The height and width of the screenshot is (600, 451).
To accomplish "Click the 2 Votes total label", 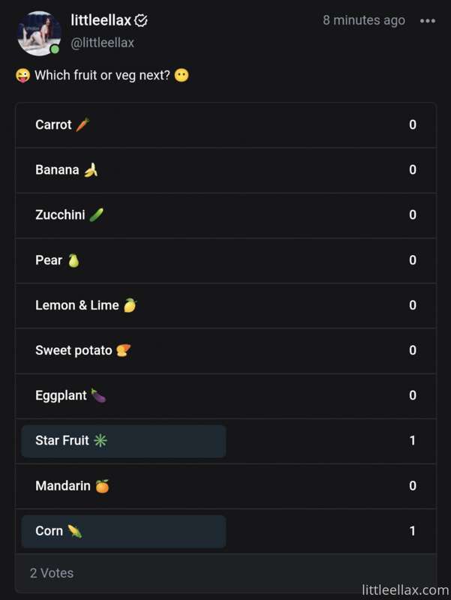I will [x=52, y=573].
